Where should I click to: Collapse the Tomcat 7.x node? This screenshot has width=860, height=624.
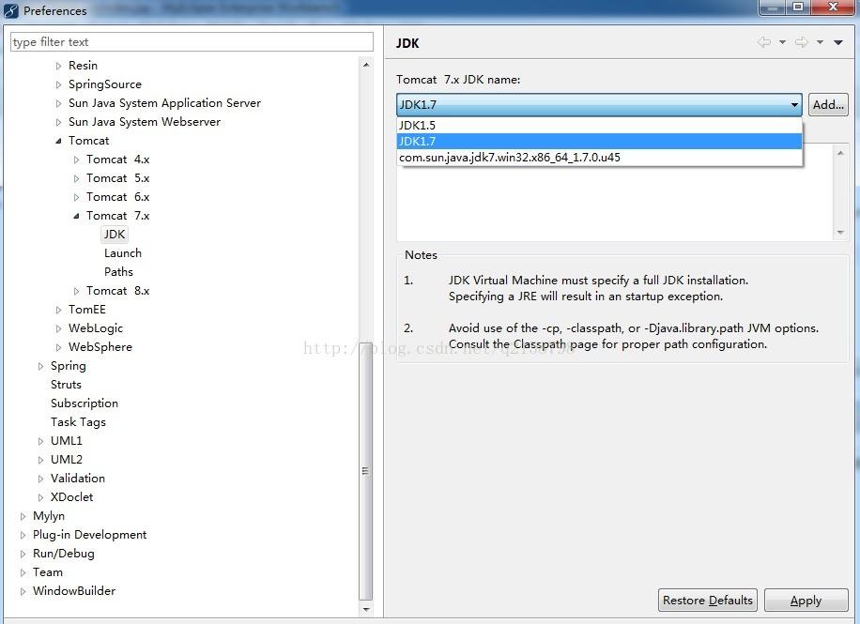tap(76, 216)
